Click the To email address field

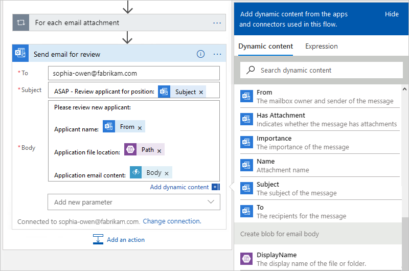tap(133, 73)
